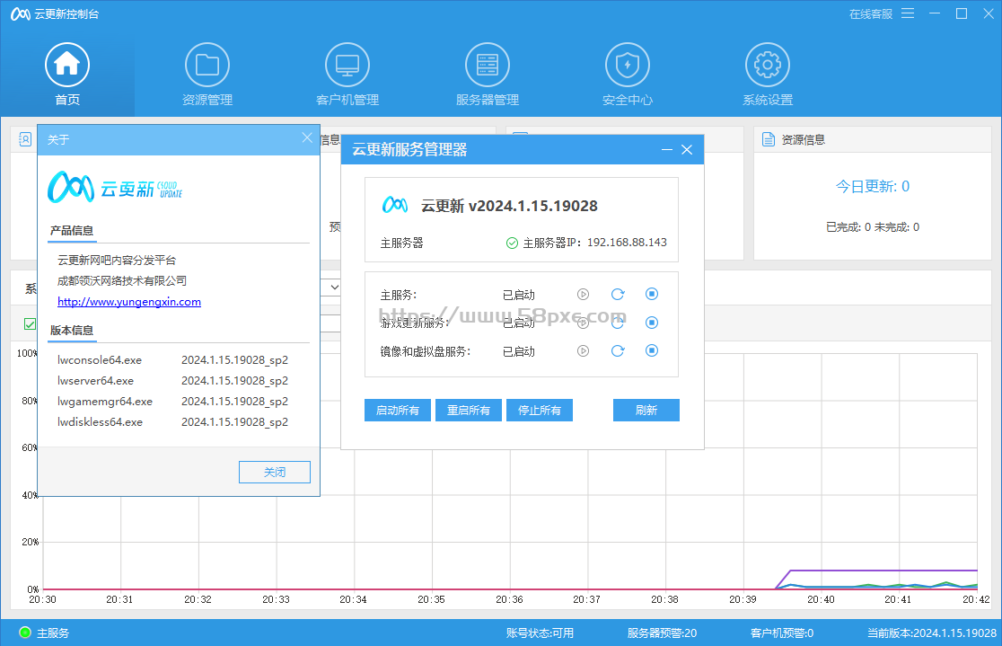Click the 云更新 Cloud Update logo in 关于

click(115, 187)
